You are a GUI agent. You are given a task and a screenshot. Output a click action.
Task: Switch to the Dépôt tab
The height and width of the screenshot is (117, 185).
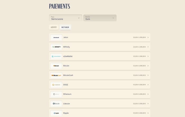[54, 27]
